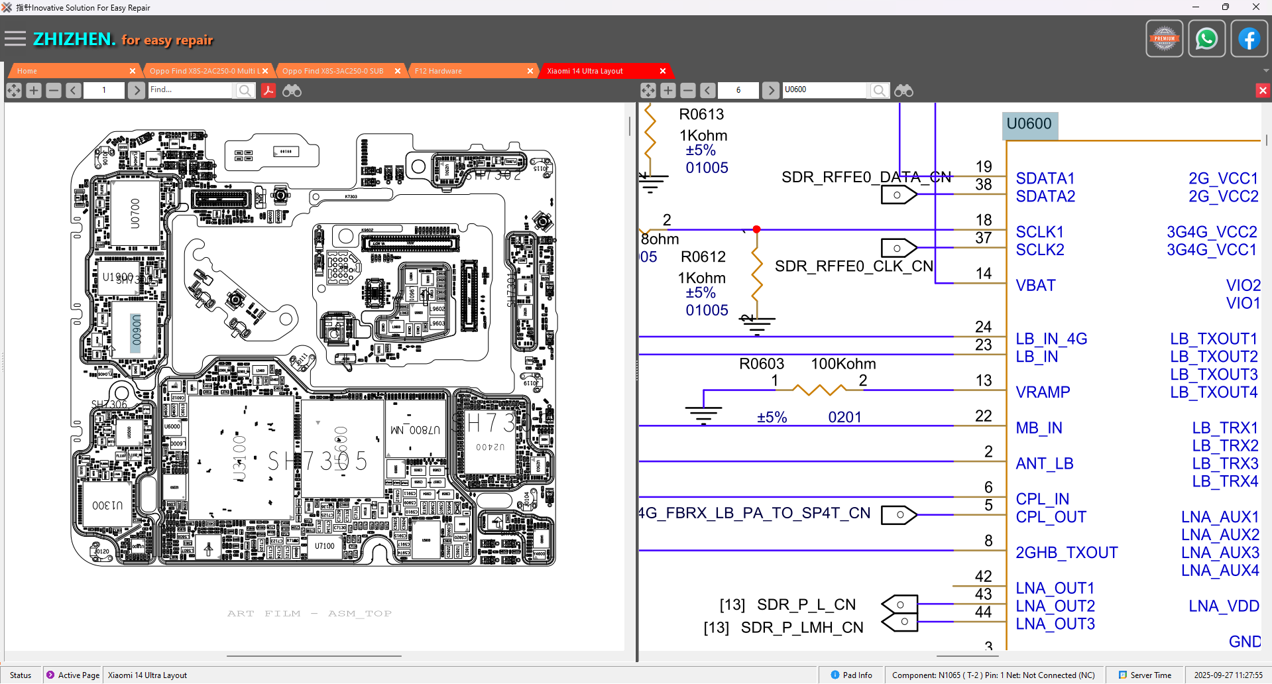Close the Oppo Find X8S-2AC250-0 Multi tab

click(x=265, y=71)
